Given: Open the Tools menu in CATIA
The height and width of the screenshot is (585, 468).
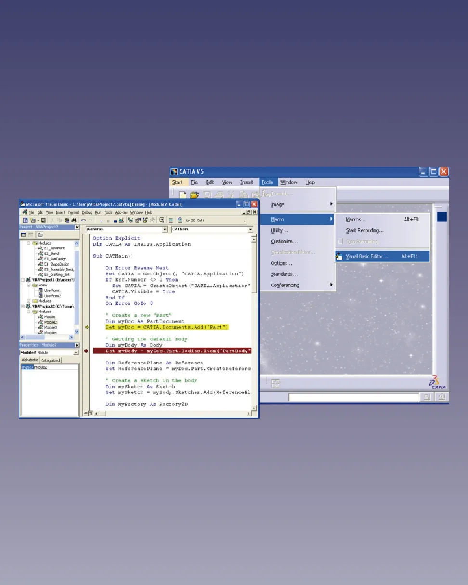Looking at the screenshot, I should [267, 182].
